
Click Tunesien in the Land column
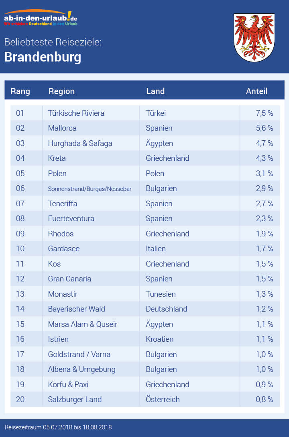click(x=161, y=294)
